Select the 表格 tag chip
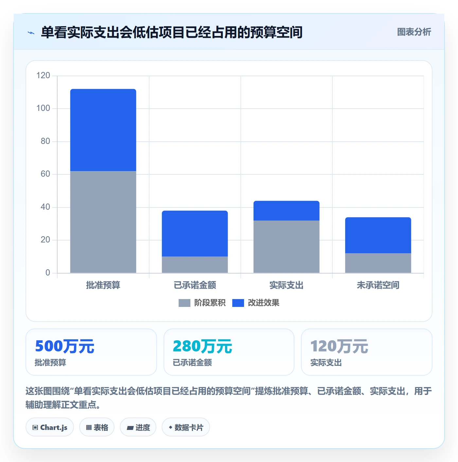 tap(97, 427)
